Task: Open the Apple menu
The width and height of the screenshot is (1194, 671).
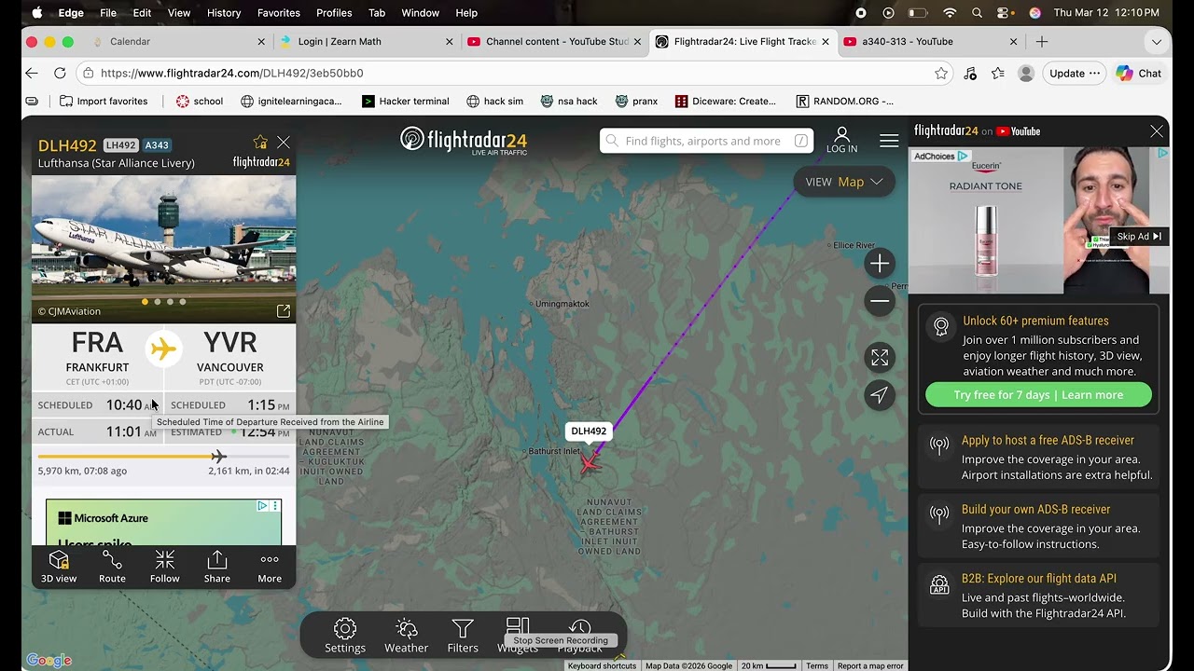Action: (37, 13)
